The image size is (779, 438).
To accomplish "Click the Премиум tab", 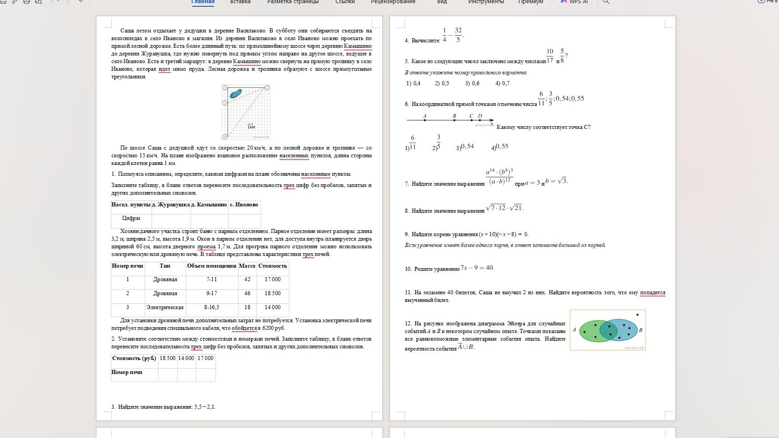I will click(x=531, y=2).
